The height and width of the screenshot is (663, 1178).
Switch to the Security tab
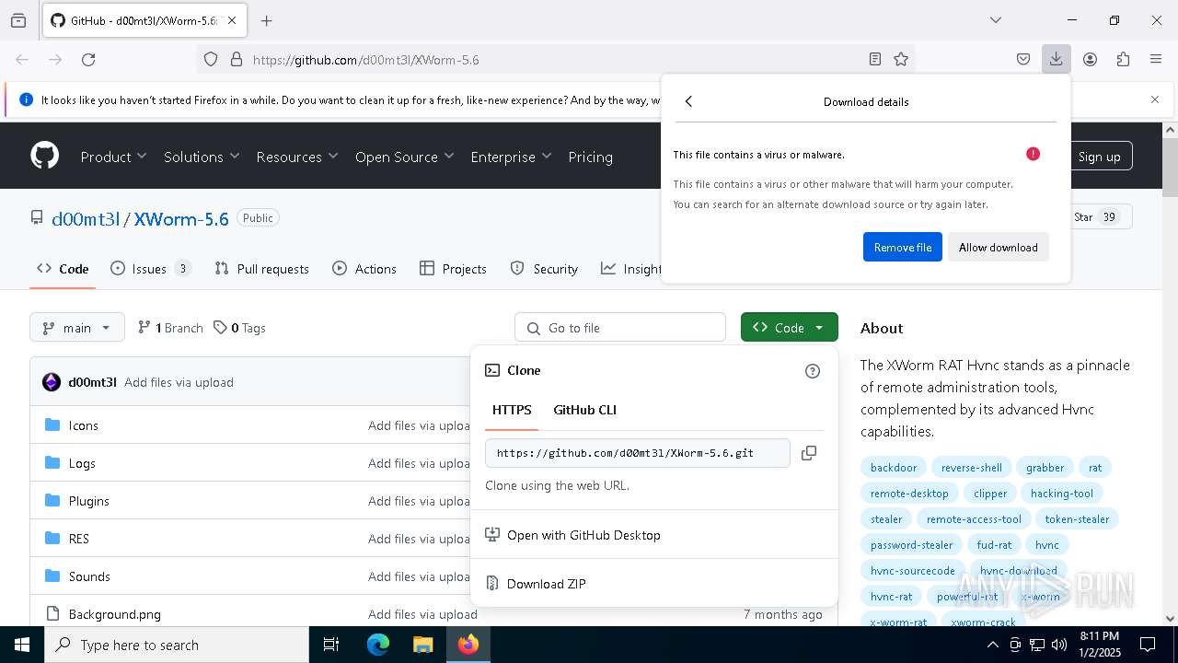click(544, 269)
